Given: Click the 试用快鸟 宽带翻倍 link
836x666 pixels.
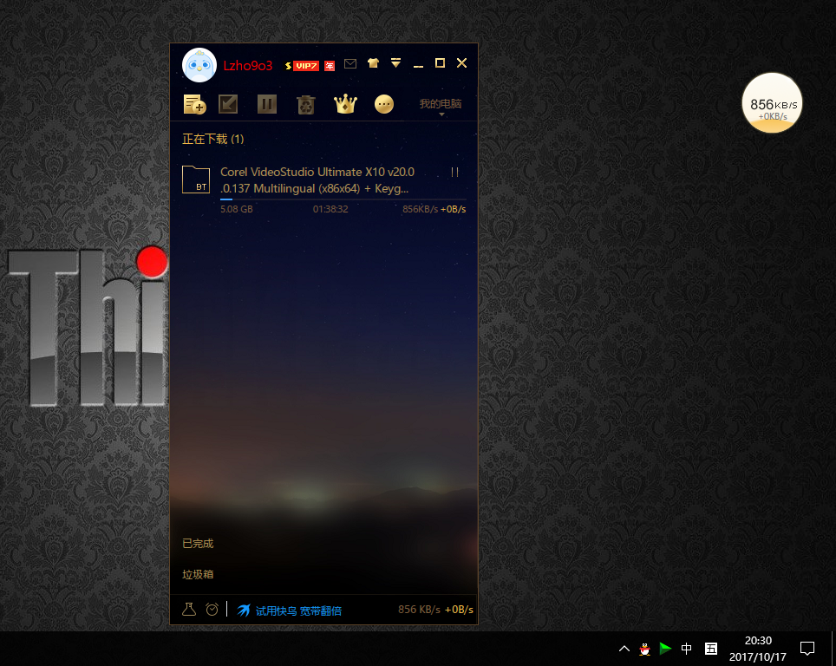Looking at the screenshot, I should pos(297,610).
